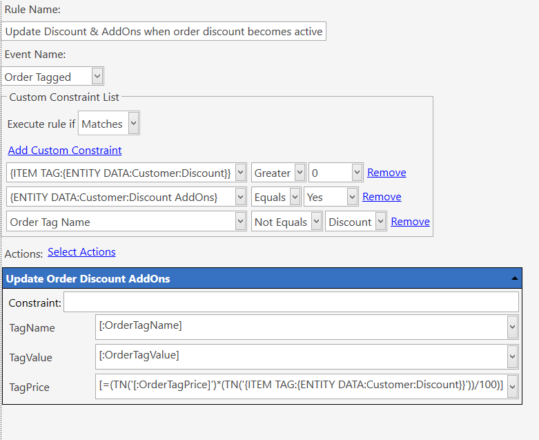This screenshot has width=539, height=440.
Task: Remove the Order Tag Name constraint
Action: coord(410,222)
